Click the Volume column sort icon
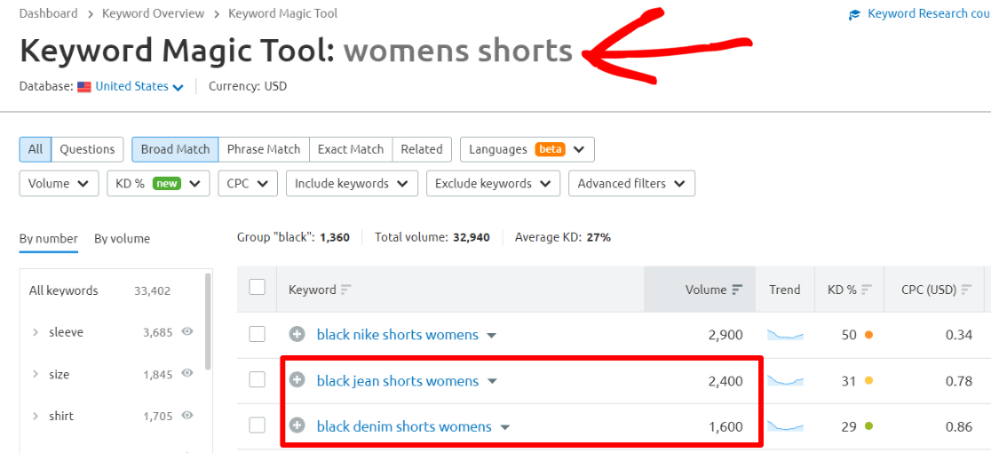This screenshot has width=991, height=453. point(737,290)
